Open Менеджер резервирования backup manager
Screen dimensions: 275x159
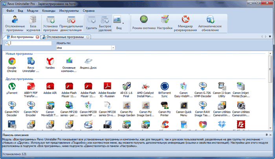point(185,24)
